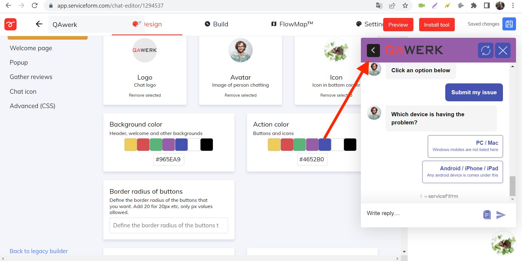Open Popup in the sidebar
Image resolution: width=522 pixels, height=261 pixels.
[x=19, y=62]
